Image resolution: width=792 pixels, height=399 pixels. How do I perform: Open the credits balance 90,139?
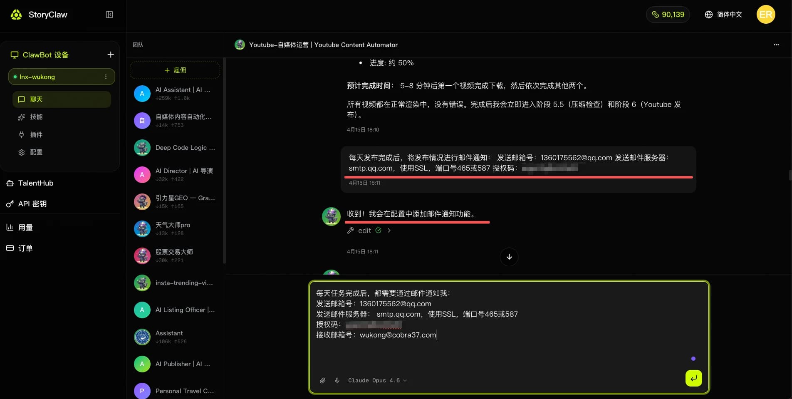click(668, 15)
